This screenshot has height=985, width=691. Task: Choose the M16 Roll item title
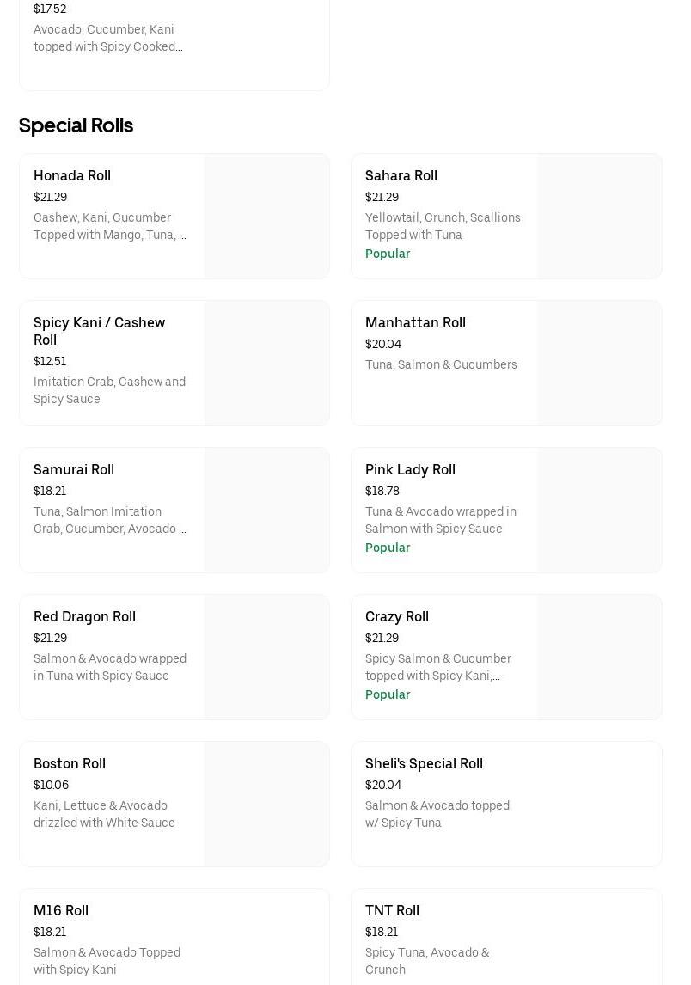[61, 910]
